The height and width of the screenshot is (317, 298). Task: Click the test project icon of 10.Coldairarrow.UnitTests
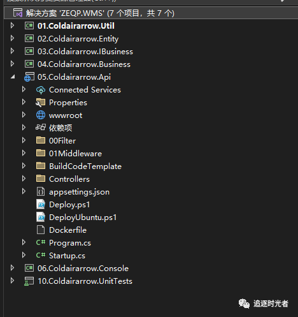29,281
